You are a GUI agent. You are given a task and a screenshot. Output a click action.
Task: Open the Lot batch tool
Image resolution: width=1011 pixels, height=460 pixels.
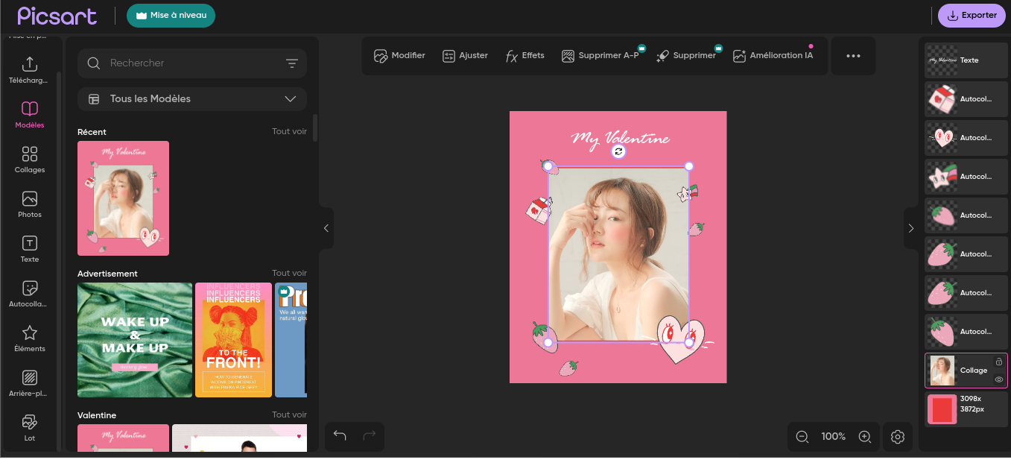[x=30, y=428]
